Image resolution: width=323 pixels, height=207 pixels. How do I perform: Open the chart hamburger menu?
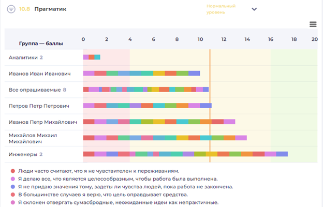pos(313,24)
